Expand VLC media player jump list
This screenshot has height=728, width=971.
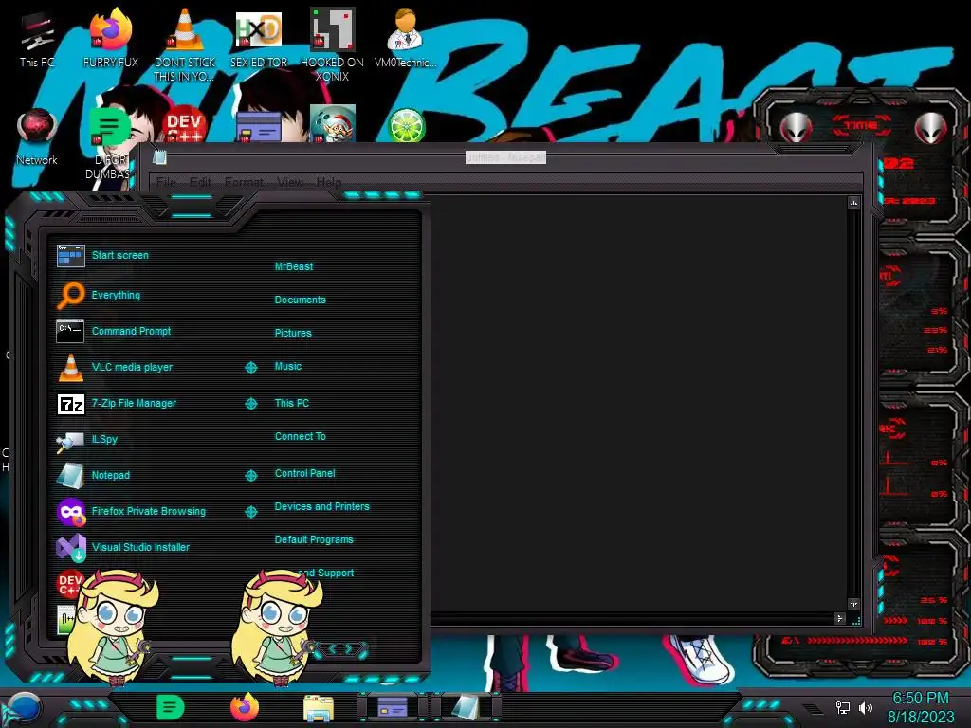pyautogui.click(x=250, y=368)
